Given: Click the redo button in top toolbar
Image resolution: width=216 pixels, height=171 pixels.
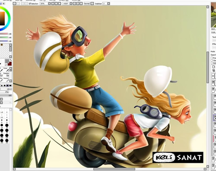Looking at the screenshot, I should pyautogui.click(x=18, y=3).
